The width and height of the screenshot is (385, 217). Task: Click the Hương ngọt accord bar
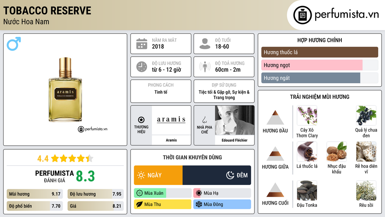[320, 65]
